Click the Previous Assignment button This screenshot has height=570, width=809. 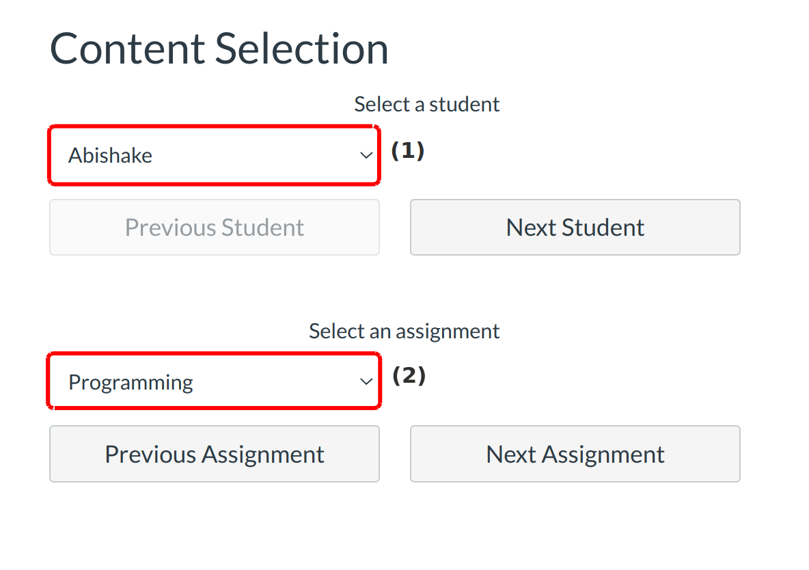coord(214,454)
